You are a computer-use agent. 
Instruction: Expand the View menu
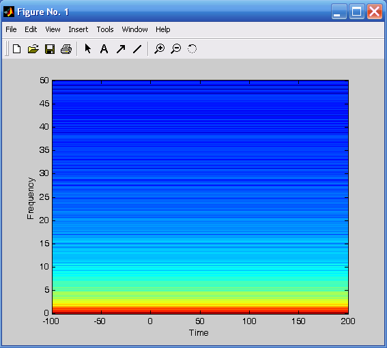click(53, 29)
